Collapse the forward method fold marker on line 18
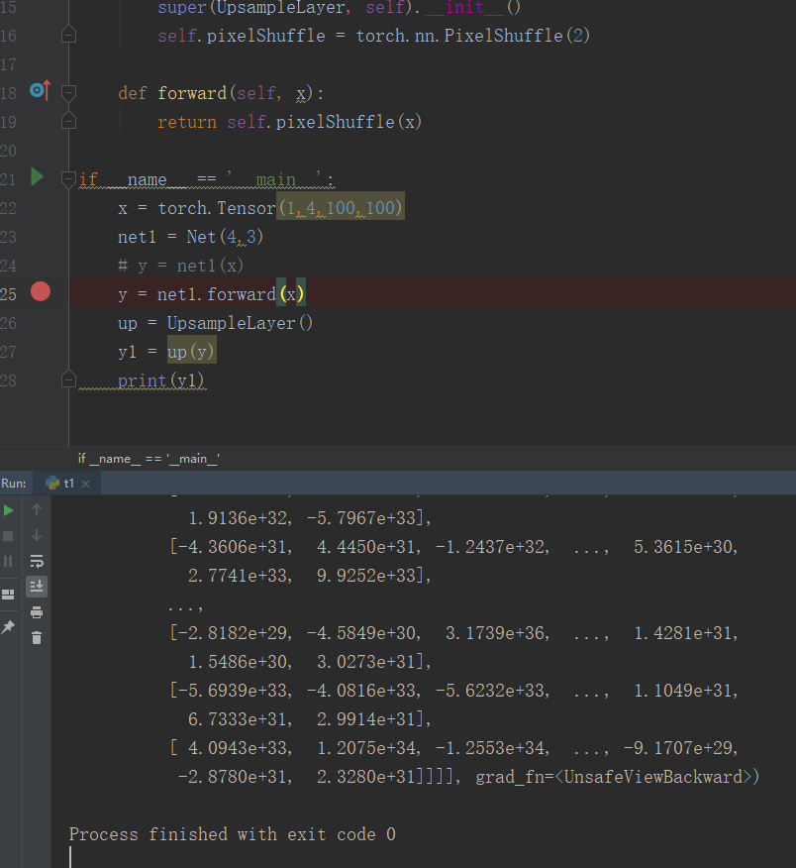Screen dimensions: 796x868 (68, 93)
